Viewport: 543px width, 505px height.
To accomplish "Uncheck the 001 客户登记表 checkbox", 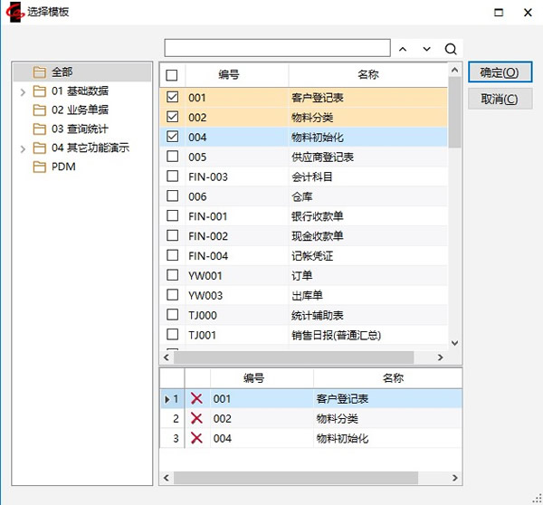I will (173, 98).
